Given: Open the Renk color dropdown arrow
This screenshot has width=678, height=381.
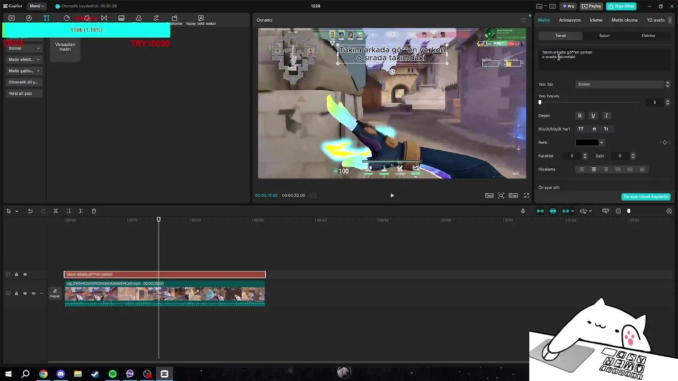Looking at the screenshot, I should point(601,142).
